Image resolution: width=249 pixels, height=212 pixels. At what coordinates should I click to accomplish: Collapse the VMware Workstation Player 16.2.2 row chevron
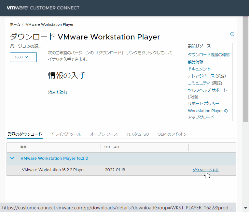tap(12, 158)
